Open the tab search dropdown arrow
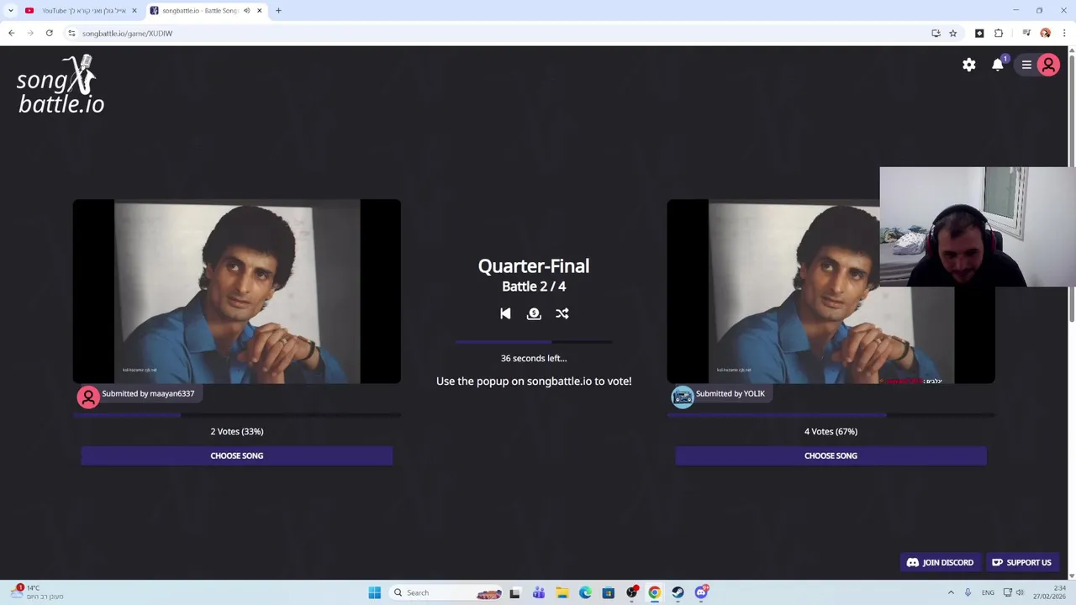 (x=10, y=10)
